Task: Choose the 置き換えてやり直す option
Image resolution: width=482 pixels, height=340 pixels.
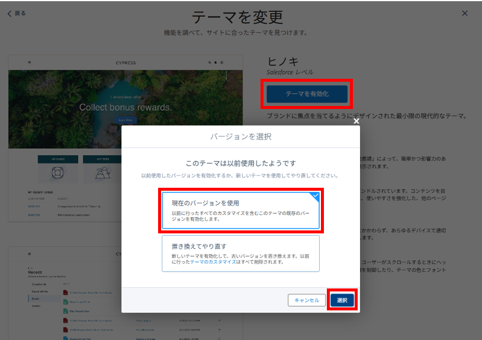Action: 240,254
